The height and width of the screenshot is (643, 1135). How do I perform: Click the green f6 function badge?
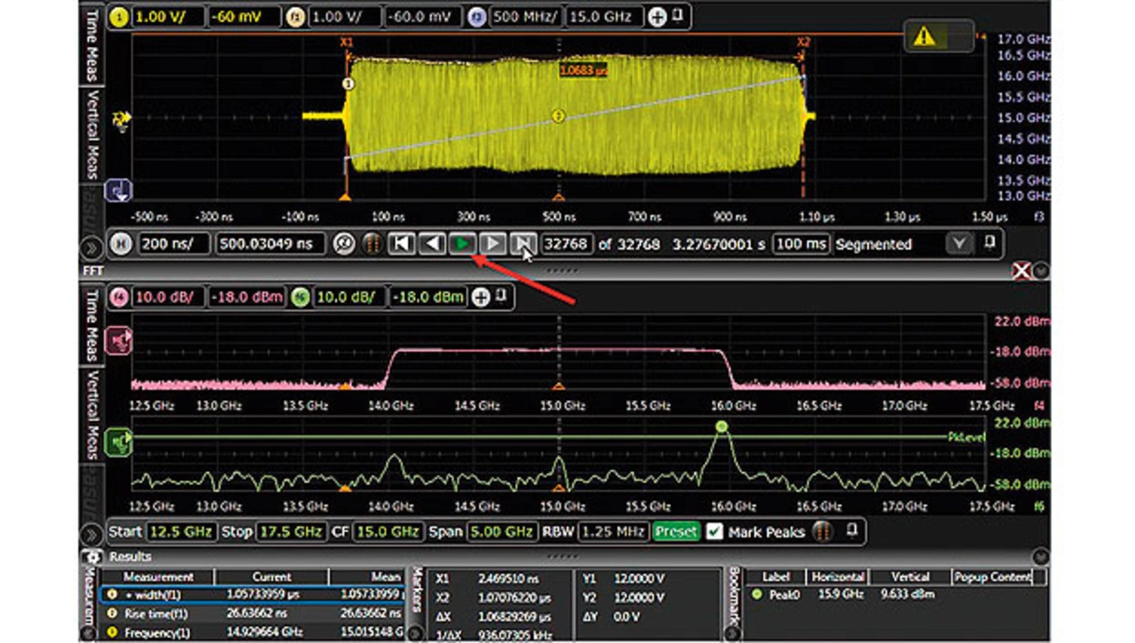tap(301, 297)
